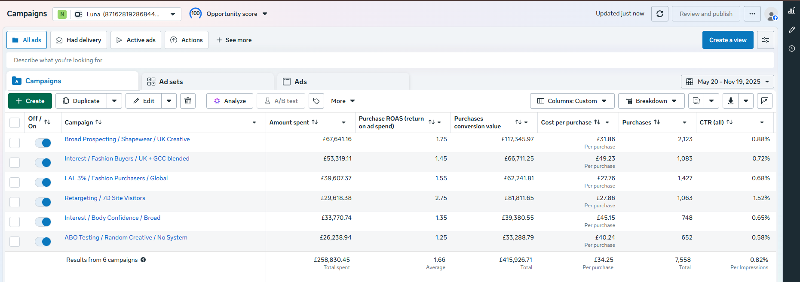The height and width of the screenshot is (282, 800).
Task: Open the date range May 20 – Nov 19 picker
Action: (x=727, y=82)
